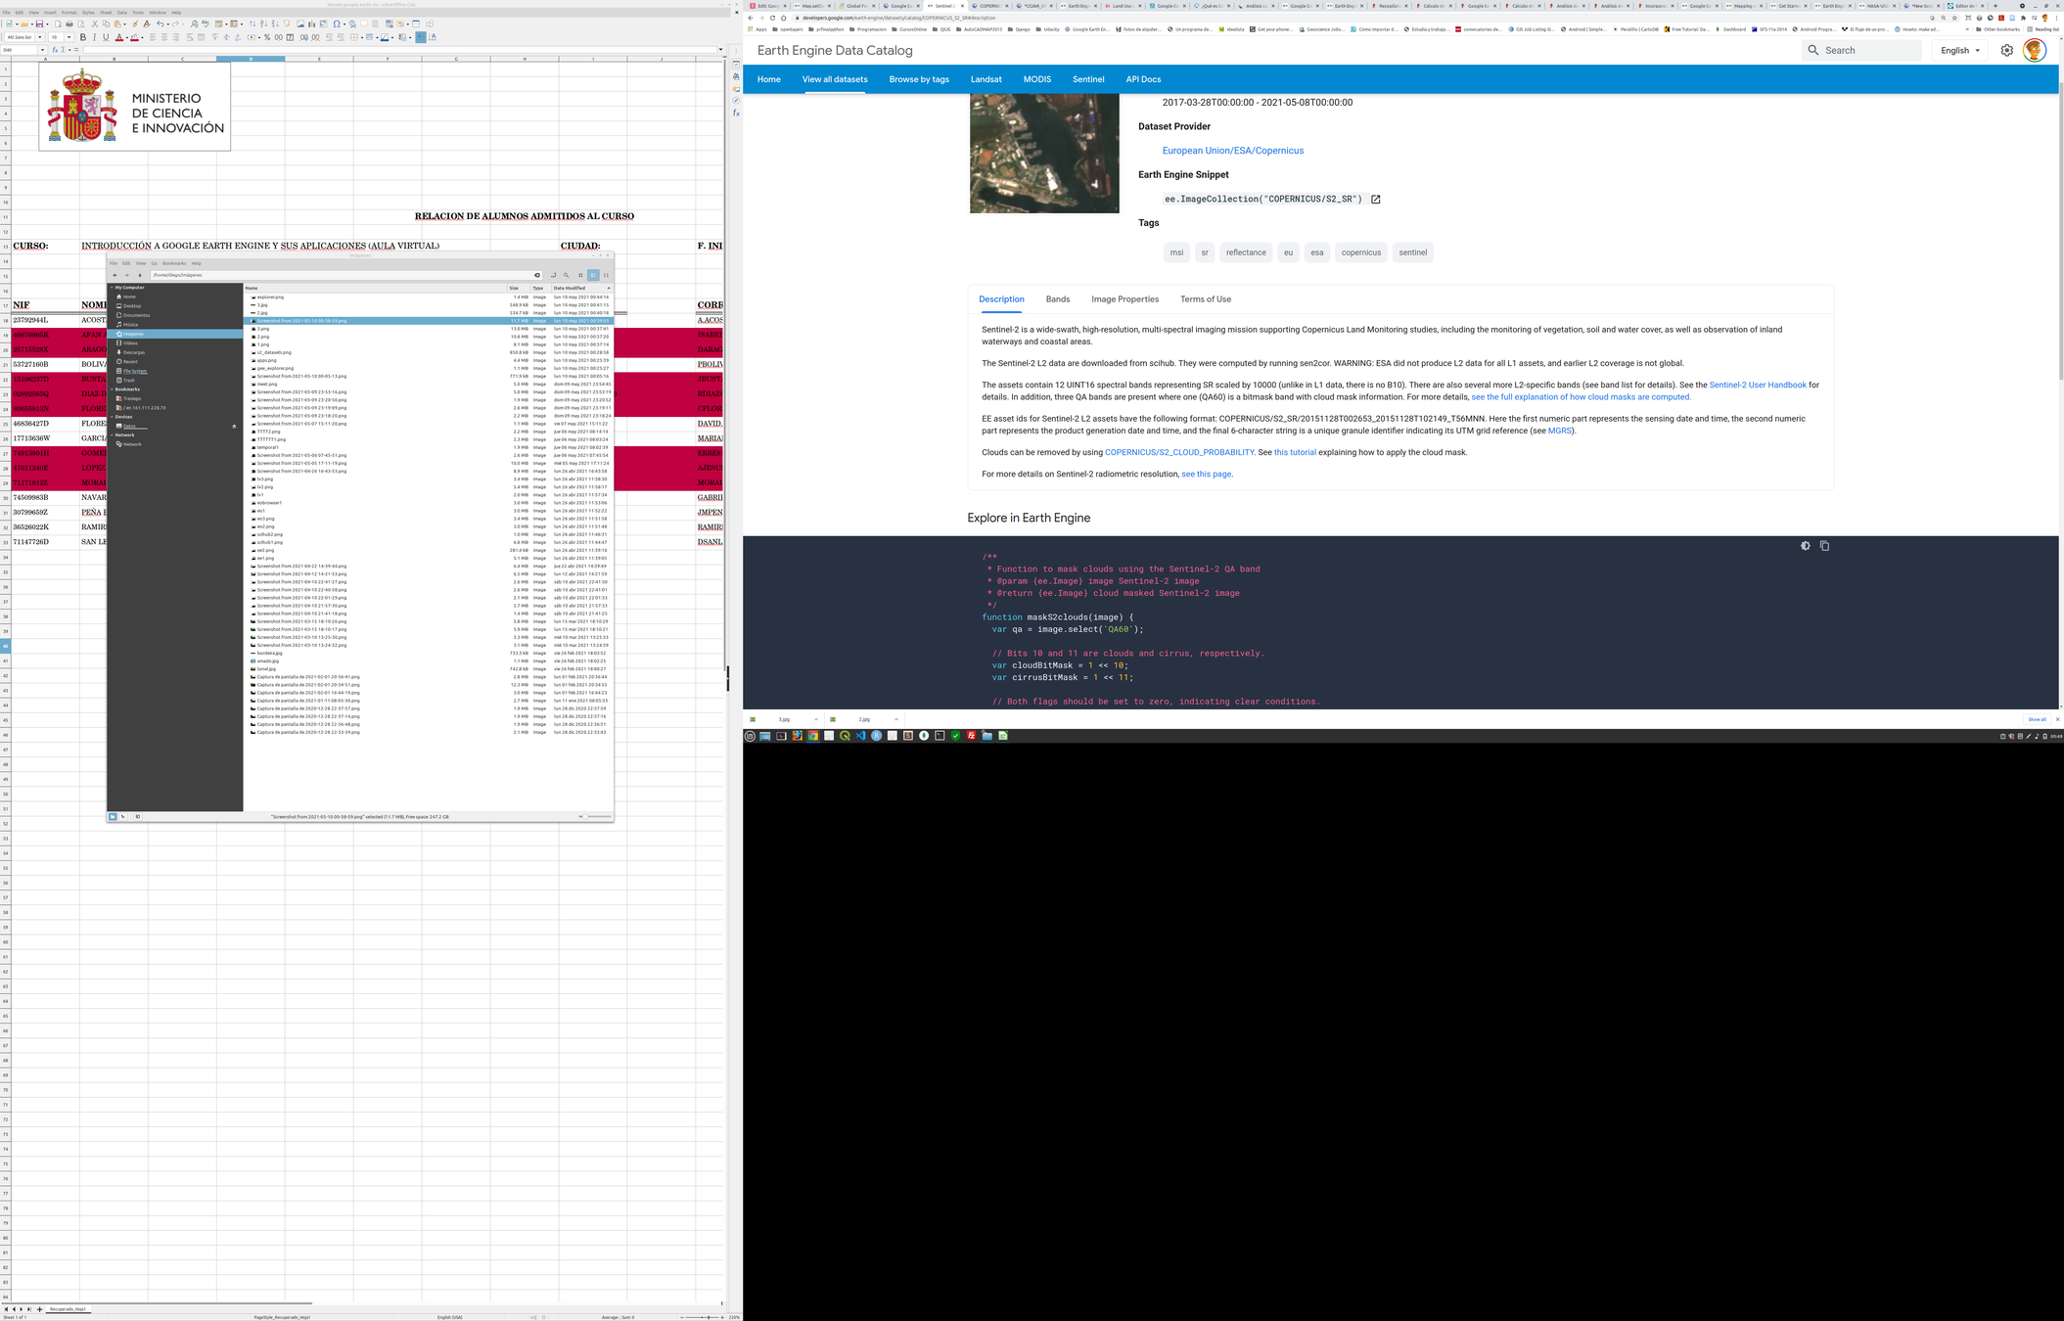Open the English language dropdown

click(1960, 50)
